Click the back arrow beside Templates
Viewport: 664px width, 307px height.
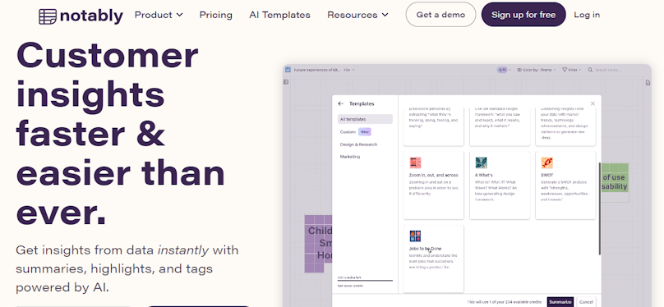pos(341,103)
